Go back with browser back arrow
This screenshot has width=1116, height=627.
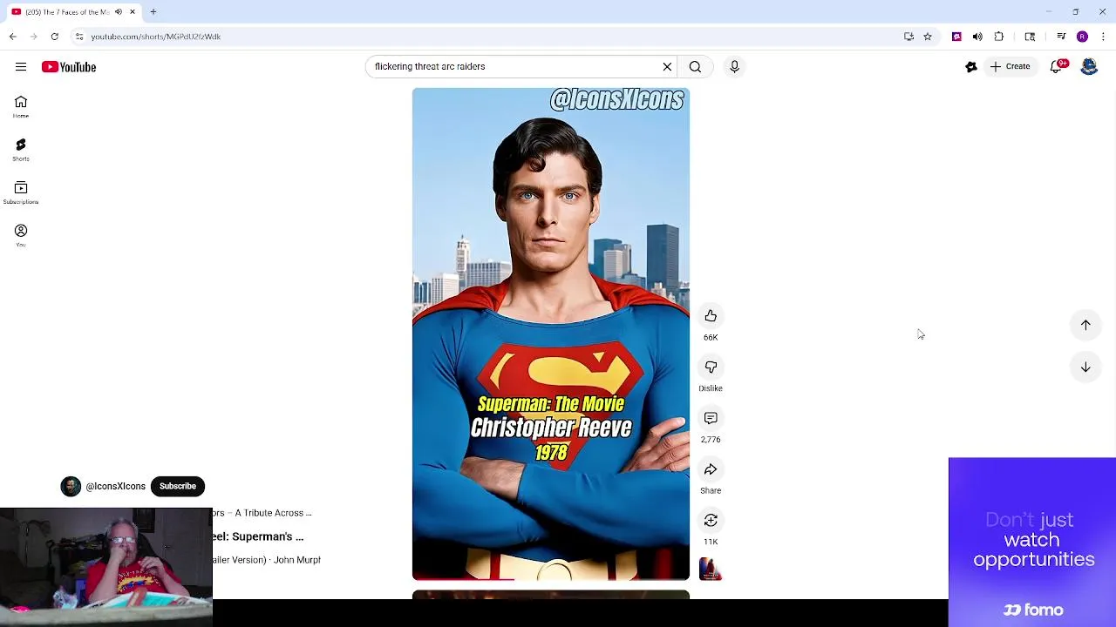coord(13,37)
